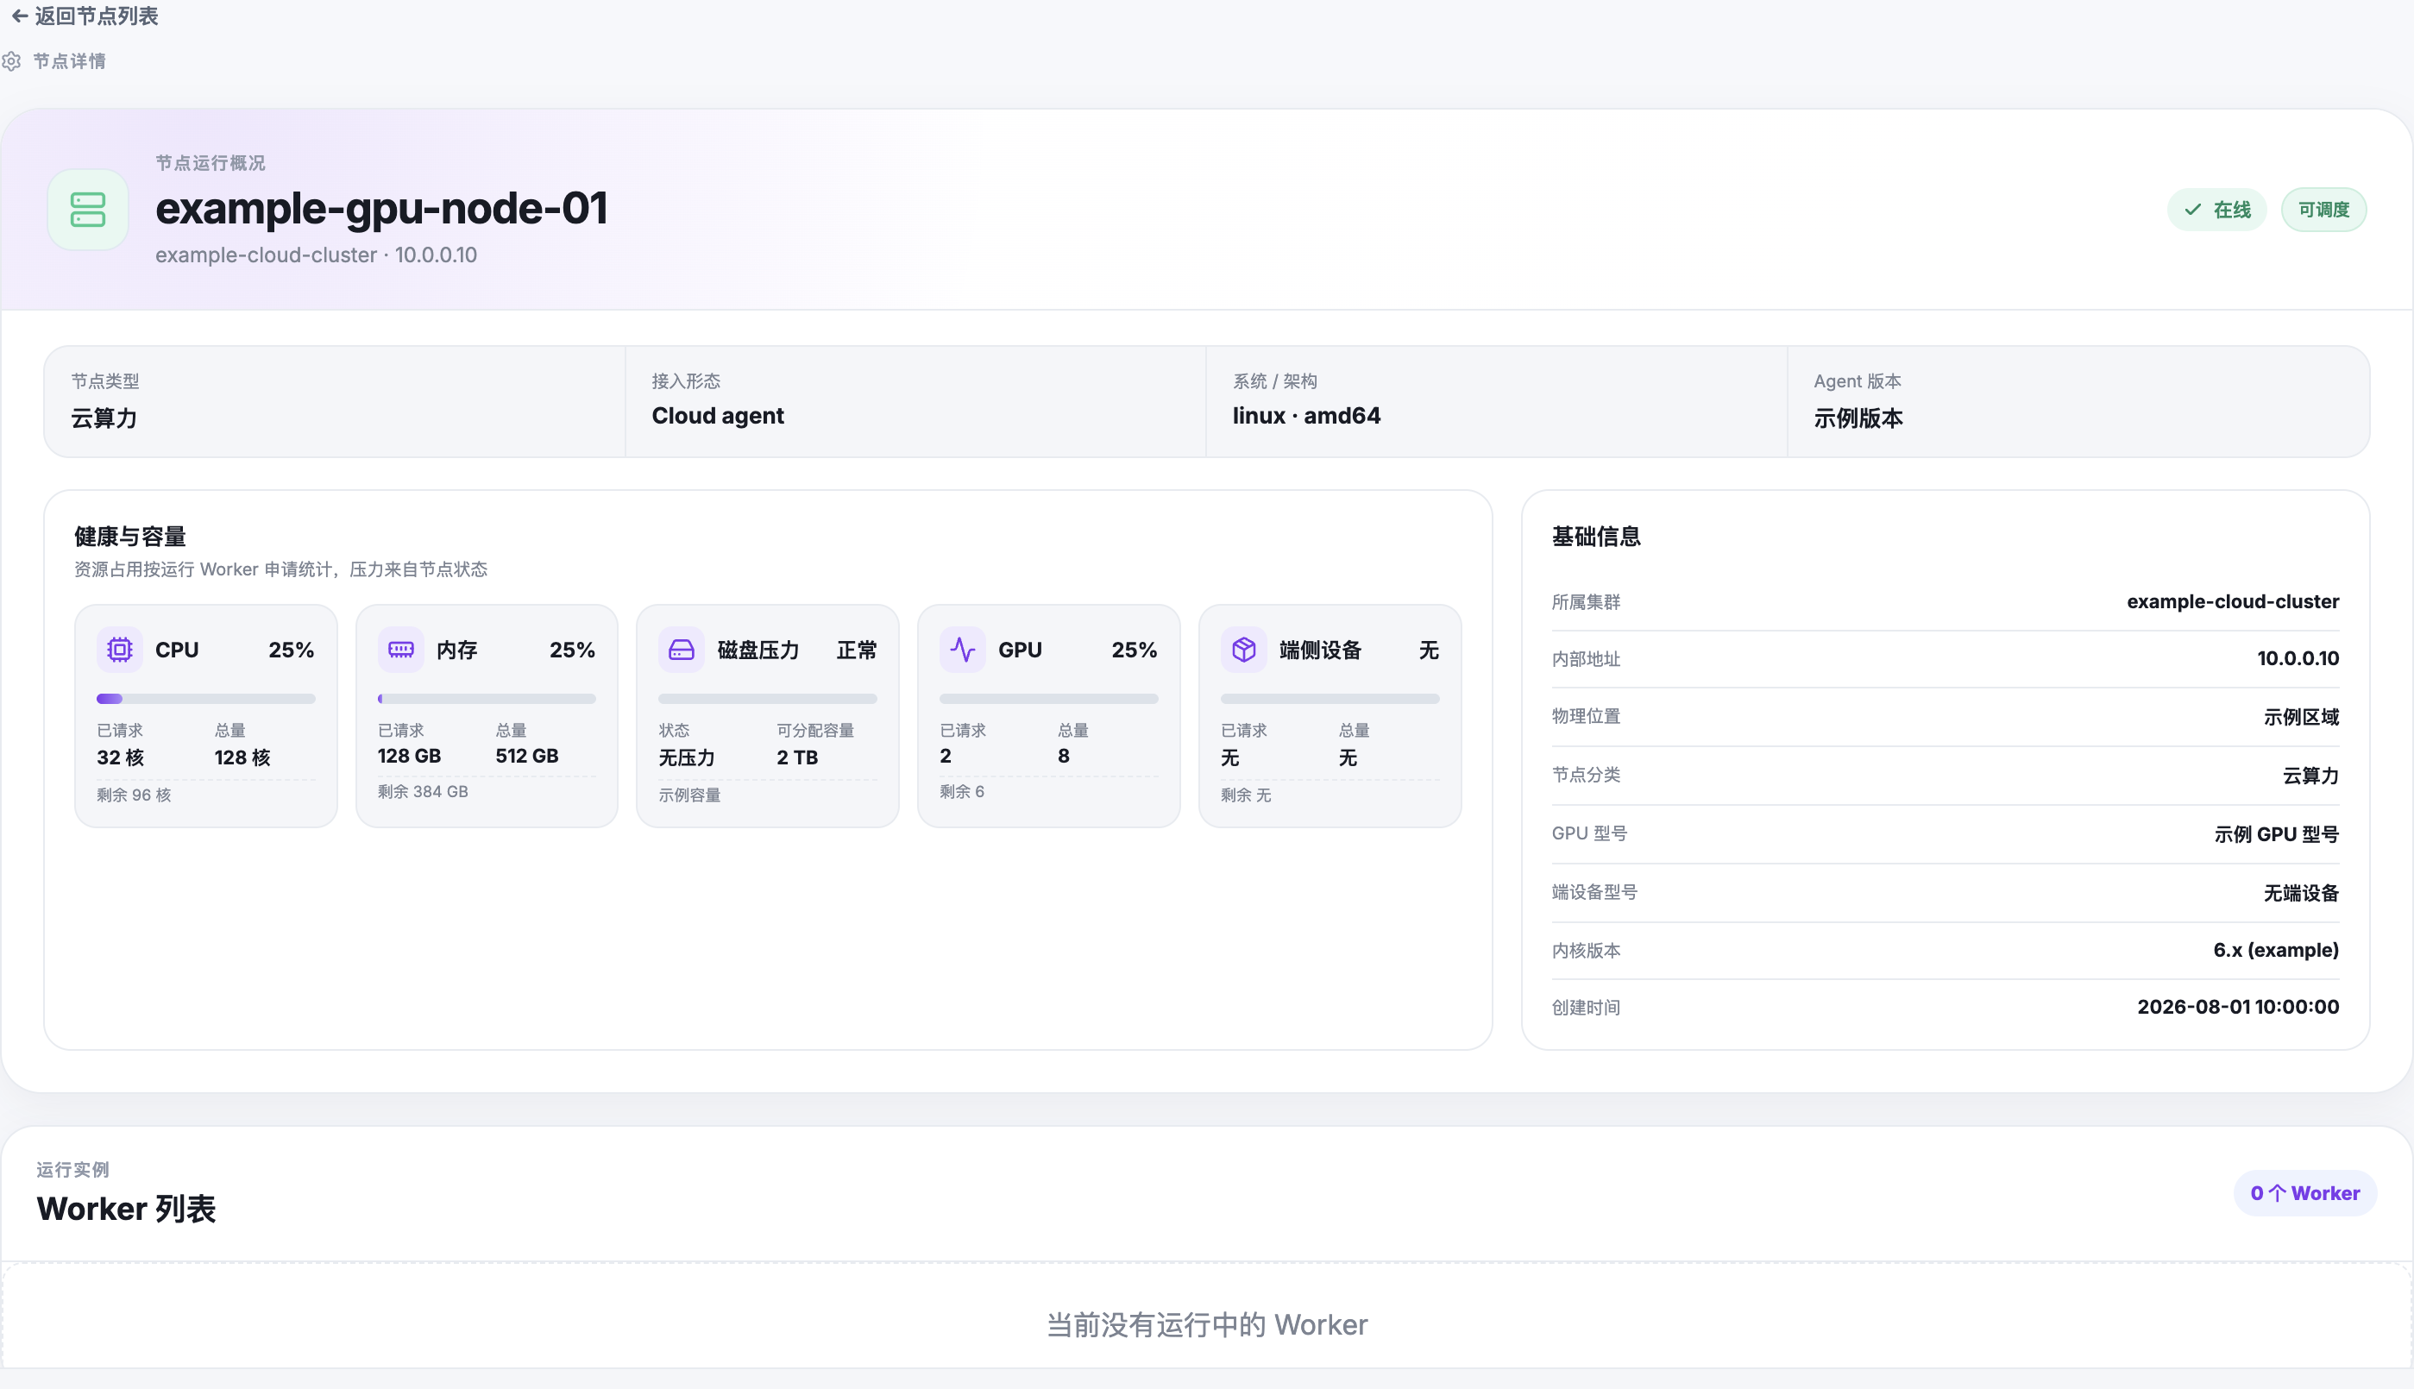Click CPU 25% percentage
This screenshot has height=1389, width=2414.
[291, 650]
